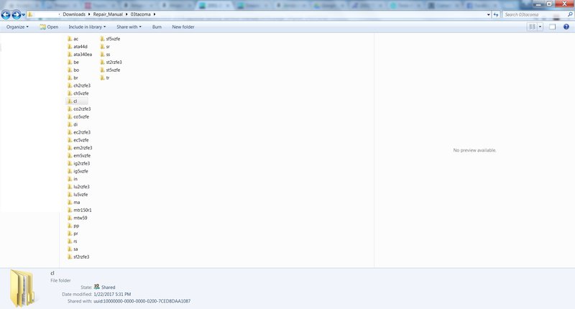575x309 pixels.
Task: Select the rs folder
Action: (x=73, y=241)
